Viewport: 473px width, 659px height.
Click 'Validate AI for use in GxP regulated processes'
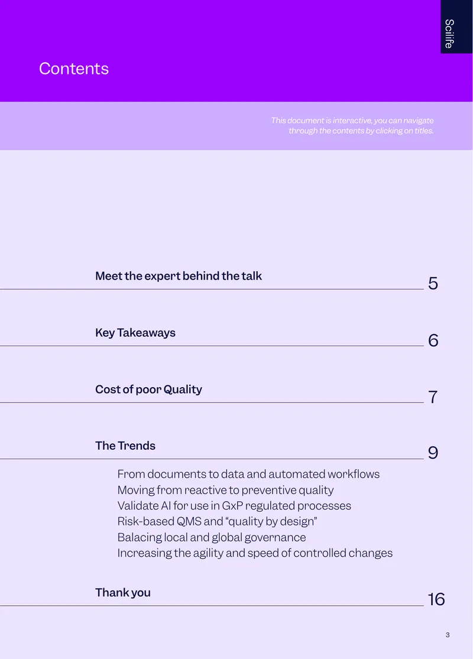coord(234,505)
